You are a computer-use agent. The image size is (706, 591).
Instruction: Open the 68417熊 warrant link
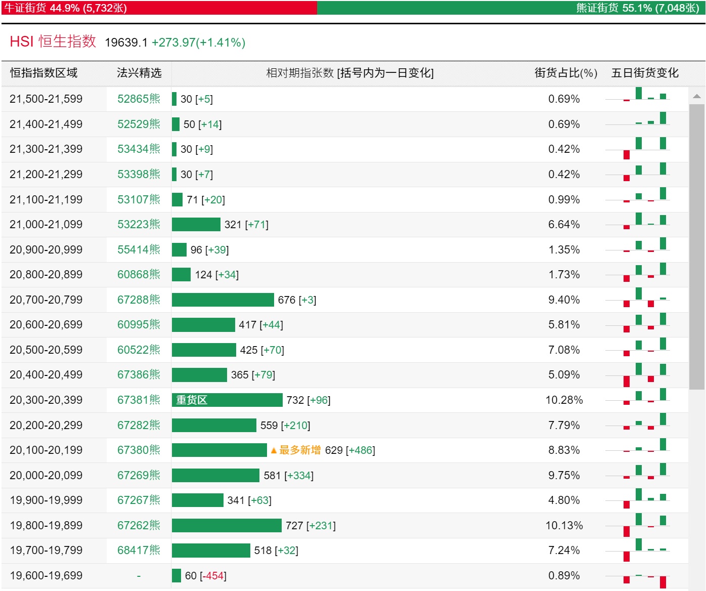coord(139,551)
